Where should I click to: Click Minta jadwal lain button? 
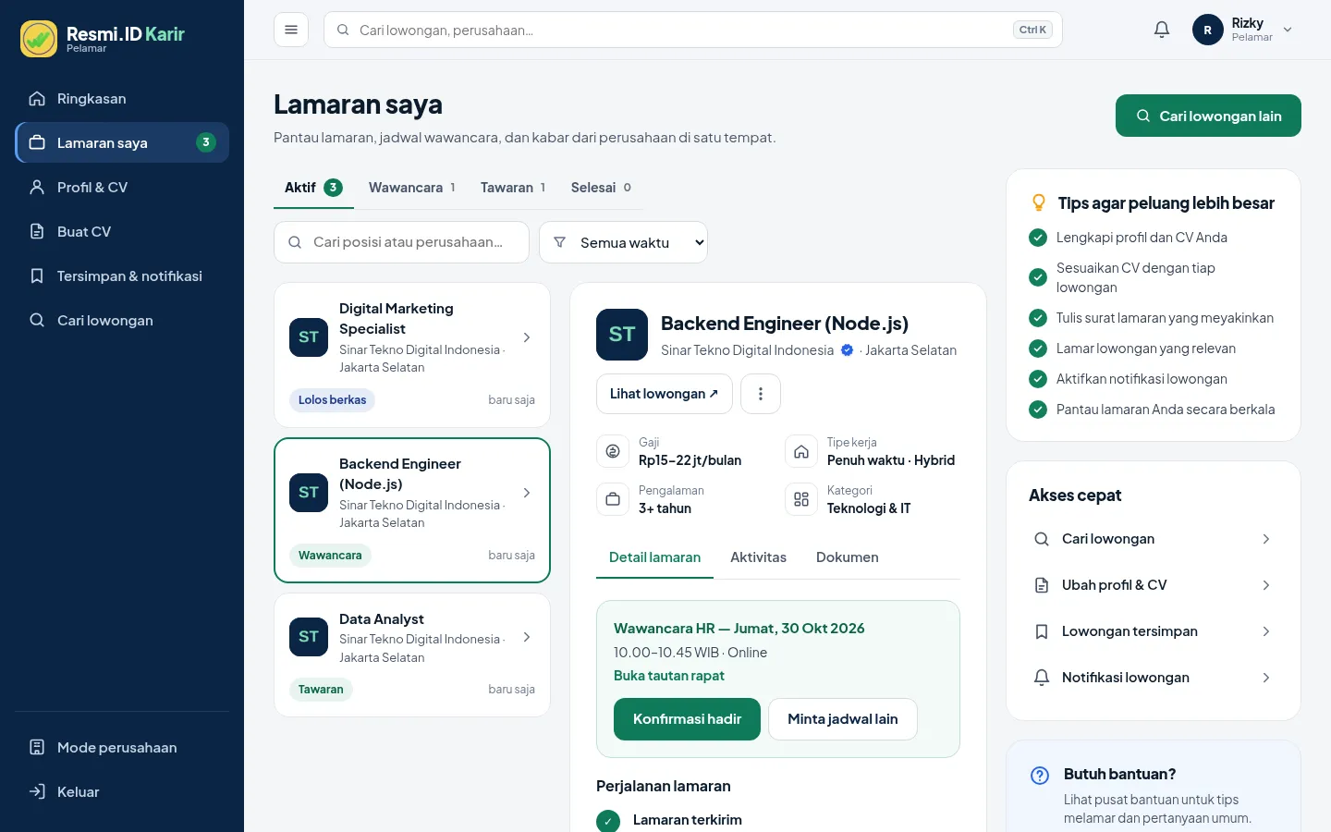[843, 719]
